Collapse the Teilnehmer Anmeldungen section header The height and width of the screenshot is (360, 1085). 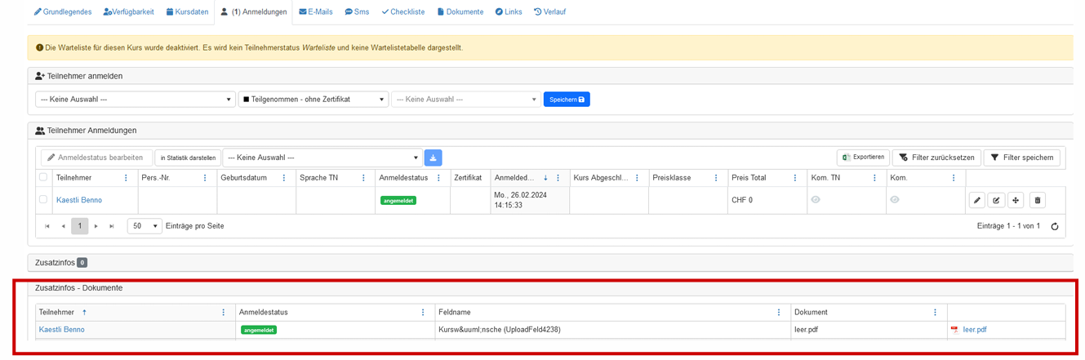coord(550,131)
